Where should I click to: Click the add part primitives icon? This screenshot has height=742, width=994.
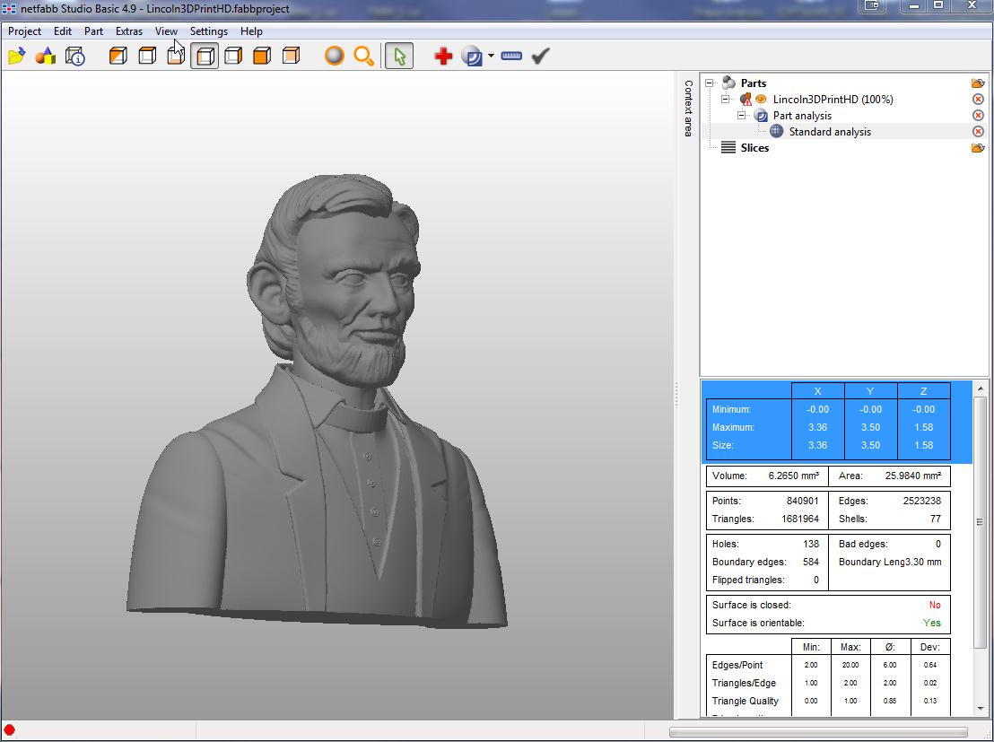point(45,57)
